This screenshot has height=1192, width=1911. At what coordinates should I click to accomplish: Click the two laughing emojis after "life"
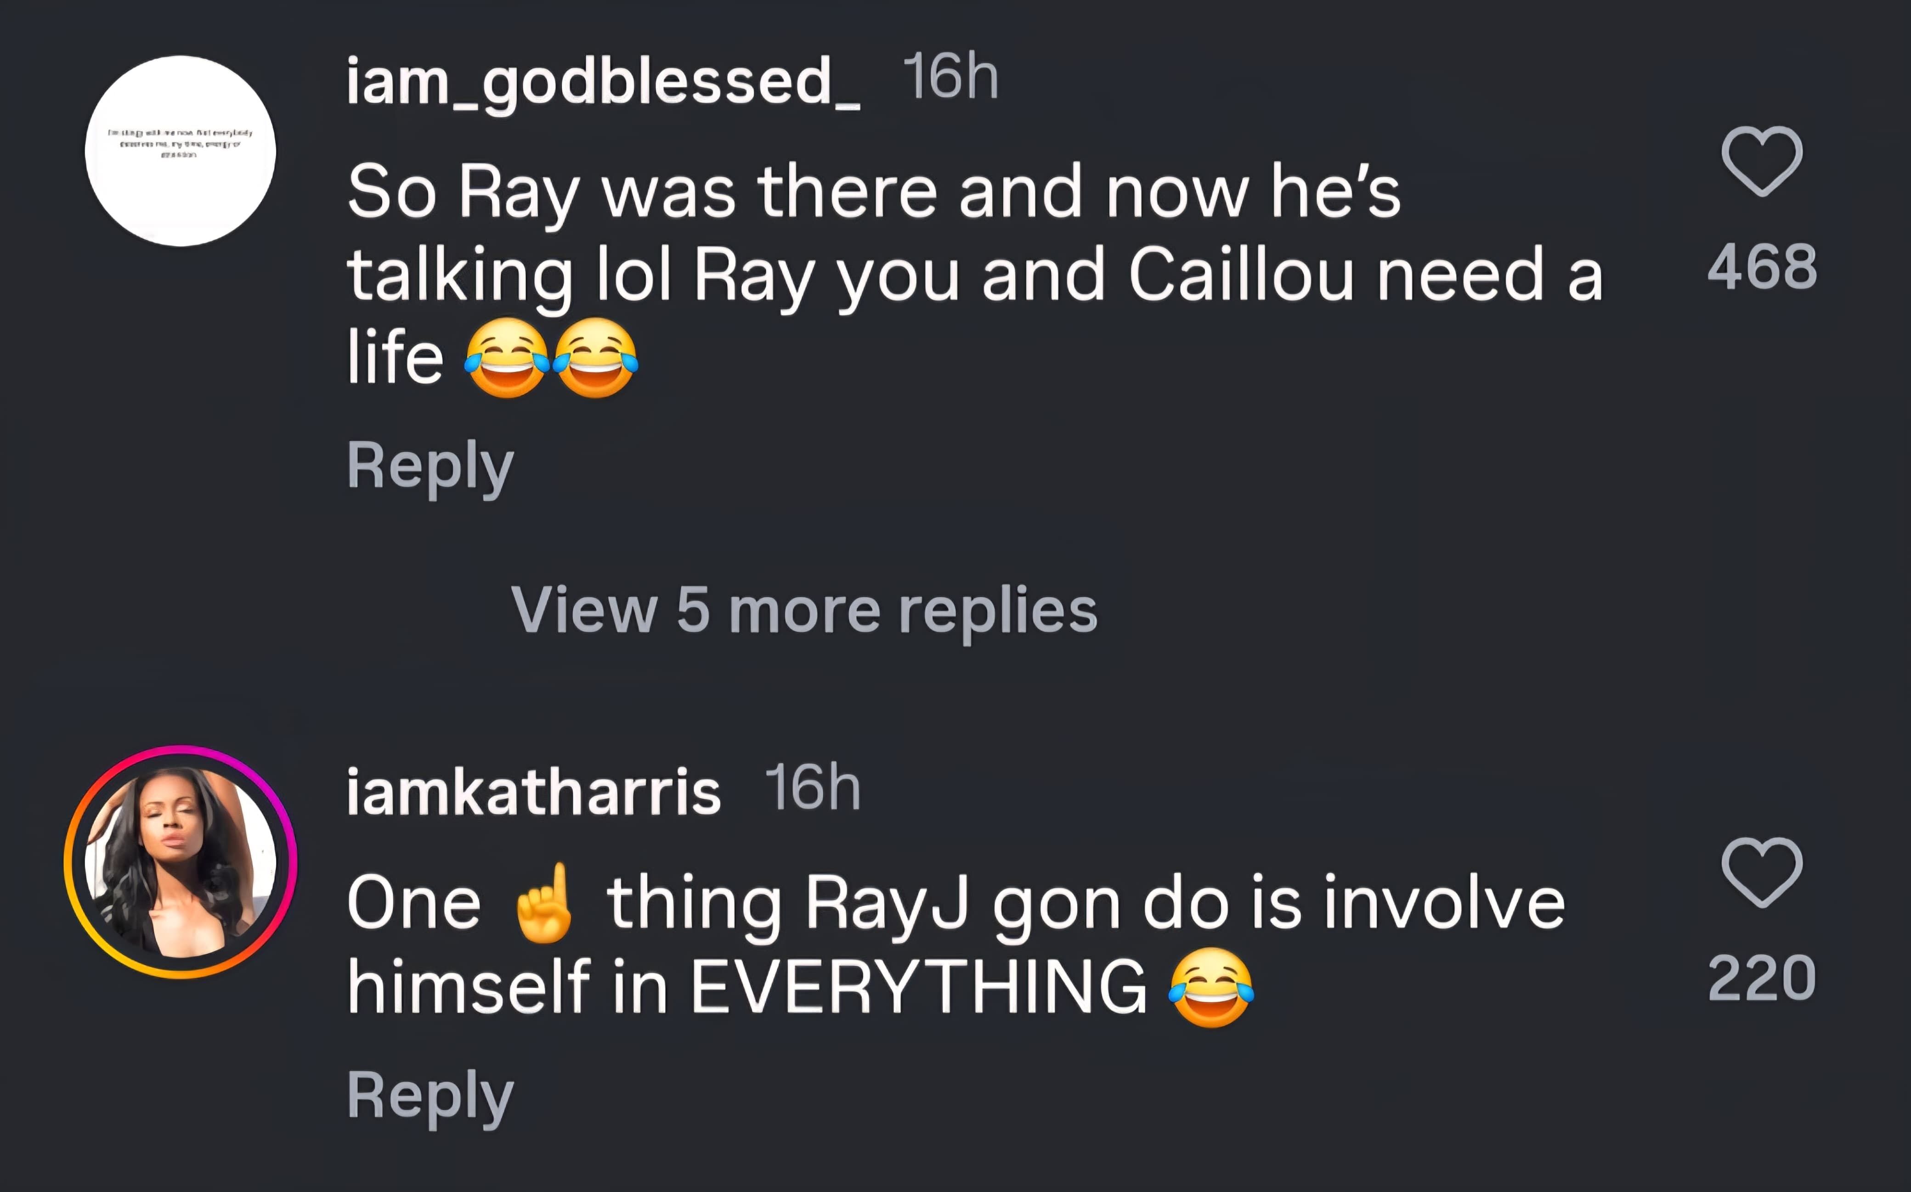[x=551, y=357]
